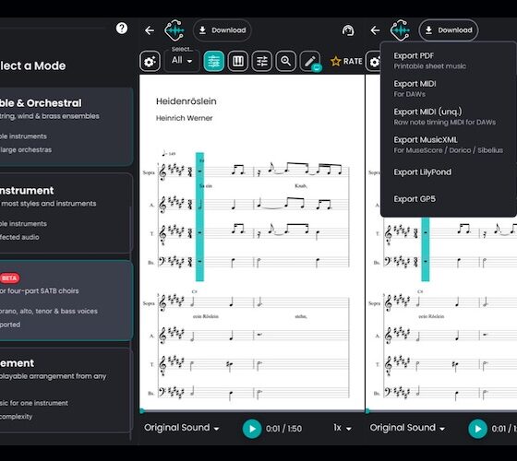
Task: Click the composer name Heinrich Werner
Action: pos(185,118)
